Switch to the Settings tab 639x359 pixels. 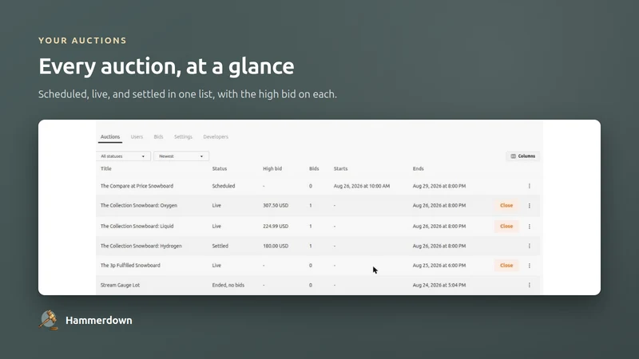point(183,136)
